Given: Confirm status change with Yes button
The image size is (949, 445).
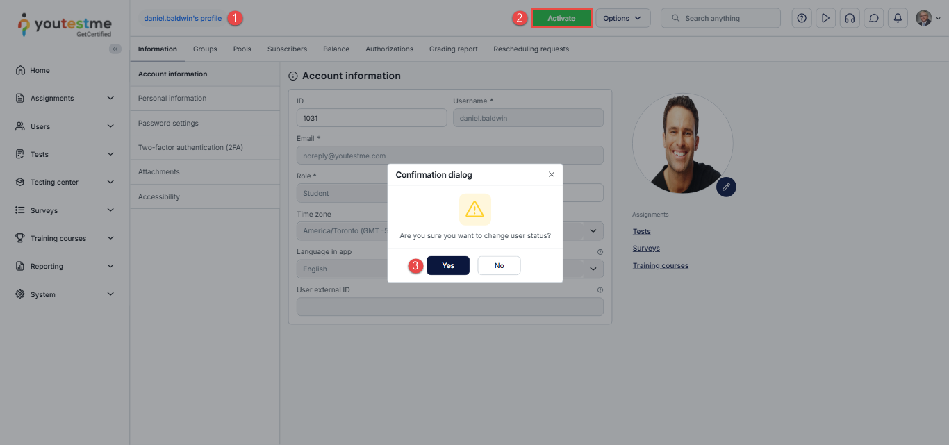Looking at the screenshot, I should 448,266.
